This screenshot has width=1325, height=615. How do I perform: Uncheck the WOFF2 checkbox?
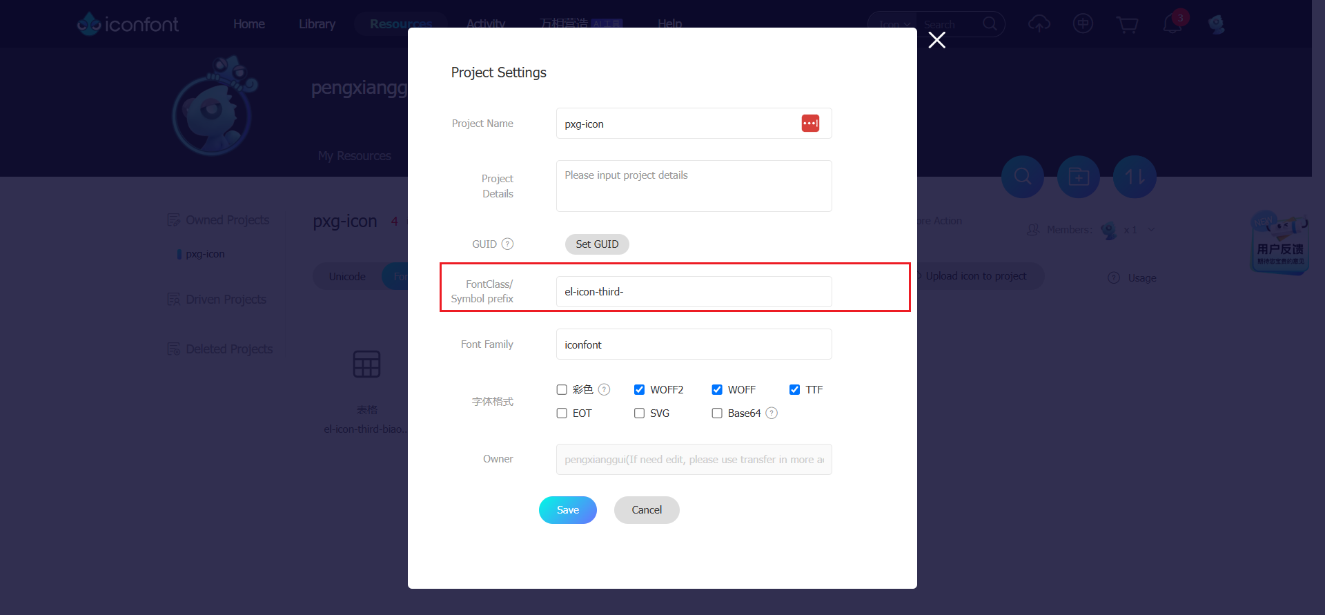[639, 389]
